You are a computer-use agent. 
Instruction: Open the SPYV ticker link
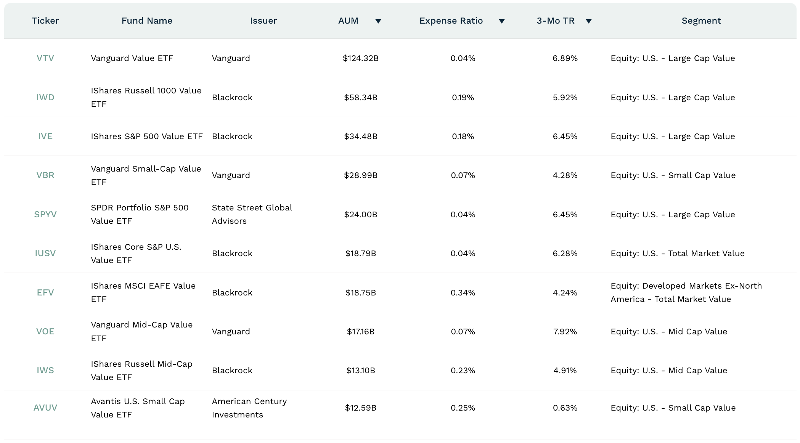tap(45, 214)
